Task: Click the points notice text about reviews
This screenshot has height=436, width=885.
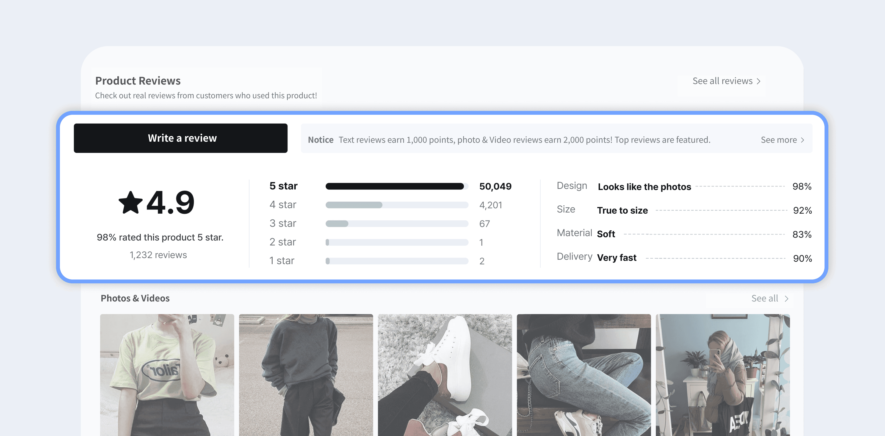Action: coord(525,140)
